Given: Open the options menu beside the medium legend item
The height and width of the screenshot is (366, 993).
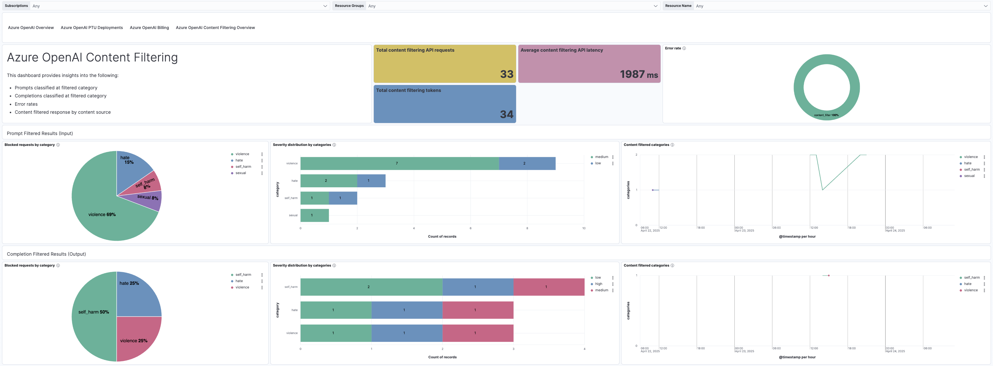Looking at the screenshot, I should [x=613, y=157].
